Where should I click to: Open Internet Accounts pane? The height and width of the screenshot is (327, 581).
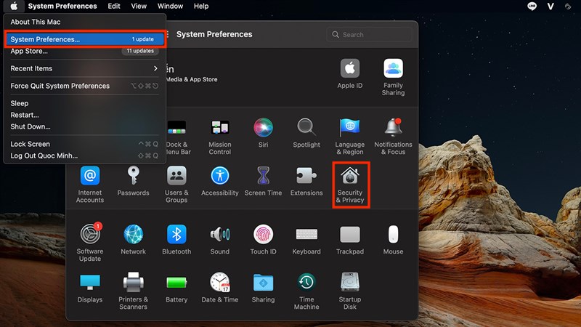tap(90, 185)
